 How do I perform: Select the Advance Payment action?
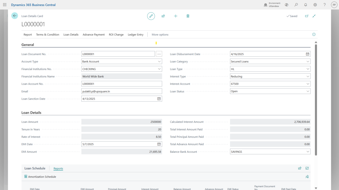point(94,35)
